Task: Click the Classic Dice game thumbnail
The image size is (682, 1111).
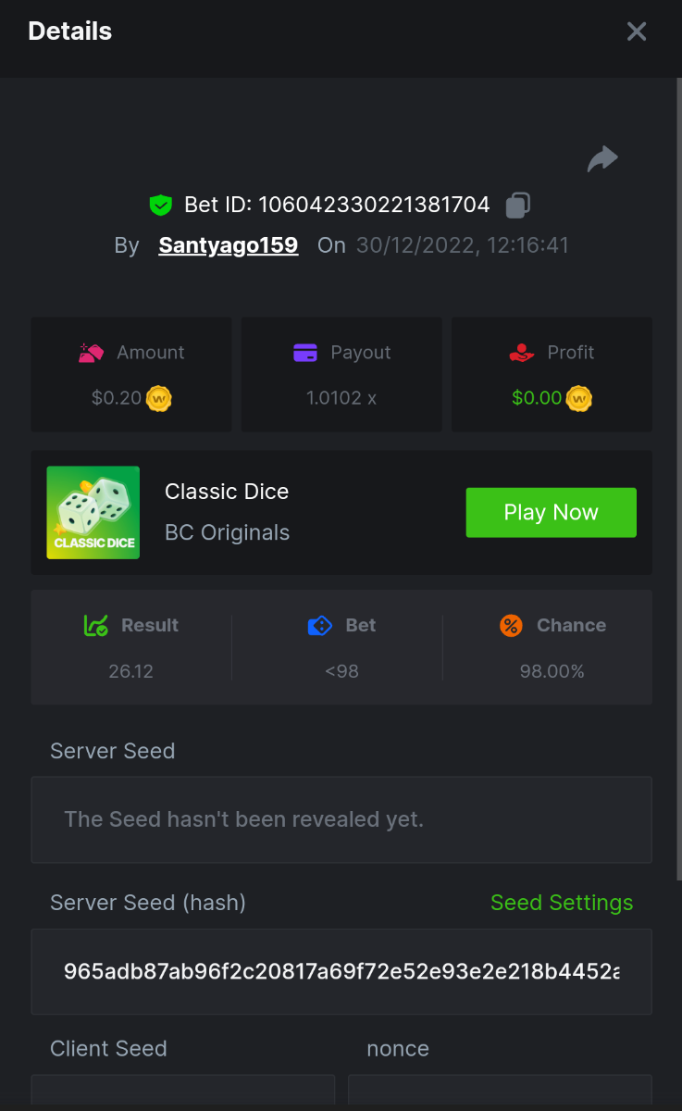Action: point(93,513)
